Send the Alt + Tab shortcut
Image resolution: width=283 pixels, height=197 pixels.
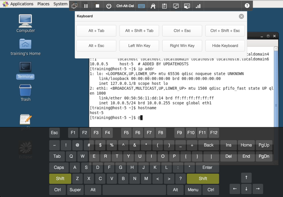point(96,31)
